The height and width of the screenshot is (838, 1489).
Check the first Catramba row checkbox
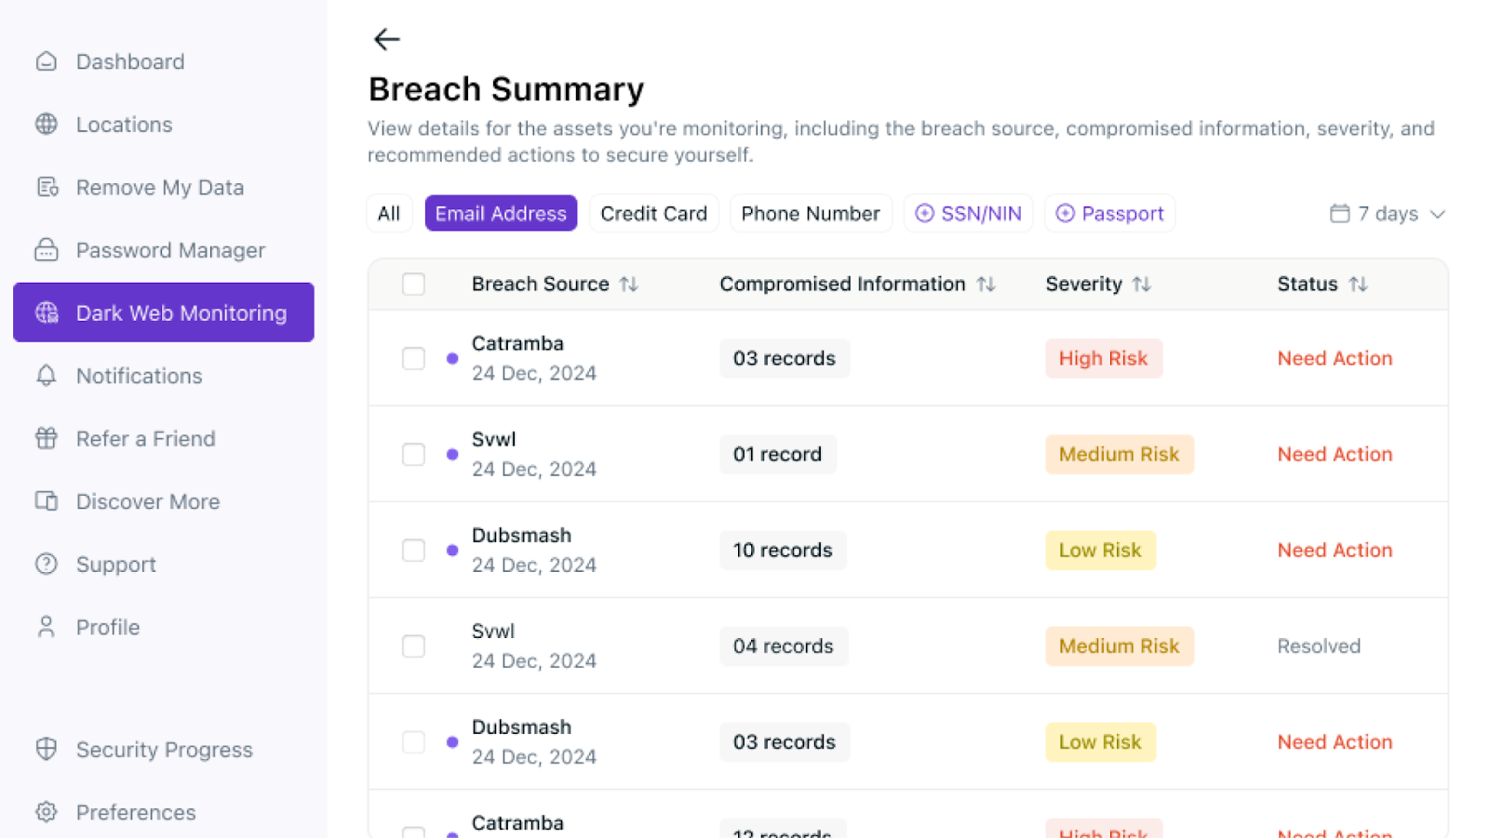tap(413, 358)
